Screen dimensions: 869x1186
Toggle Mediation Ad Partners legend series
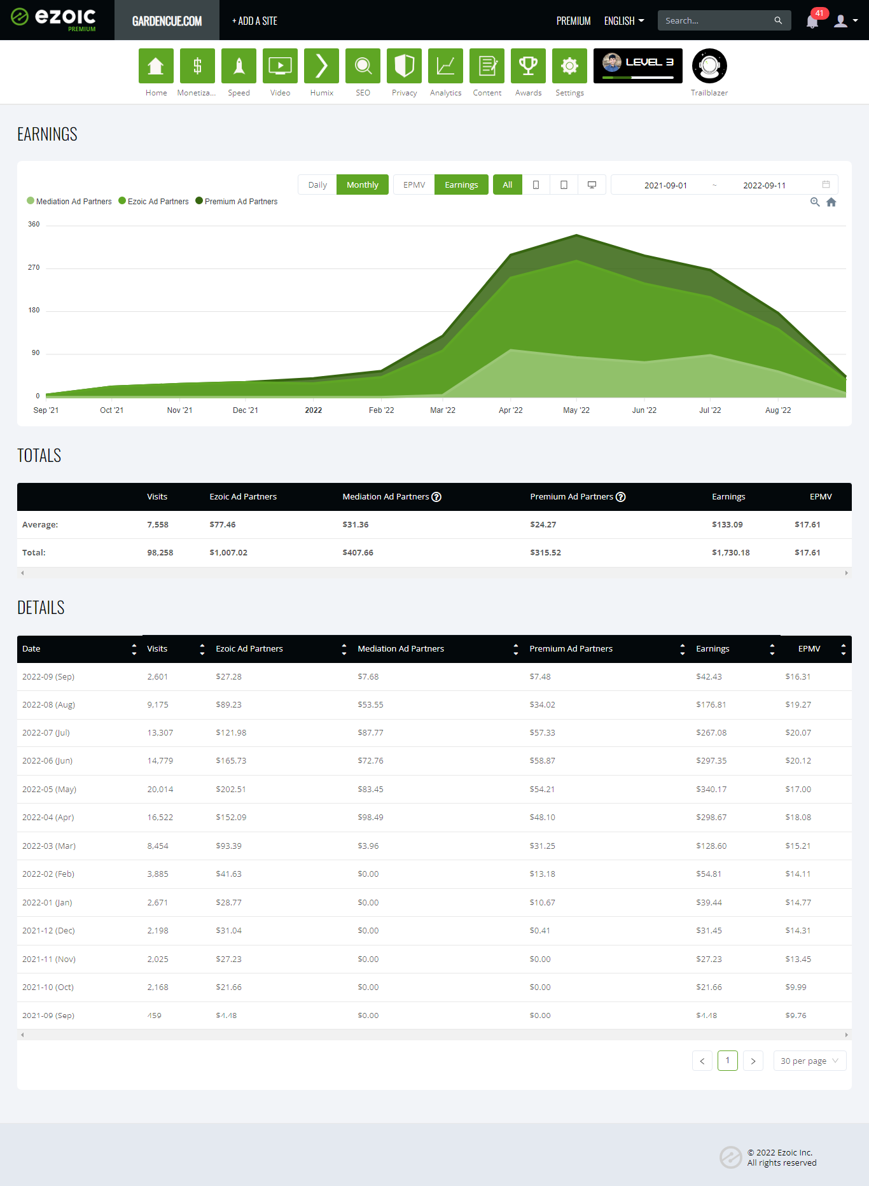pos(69,201)
